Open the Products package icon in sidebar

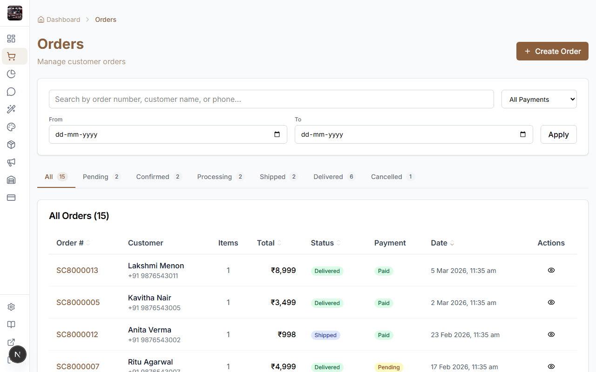coord(11,145)
